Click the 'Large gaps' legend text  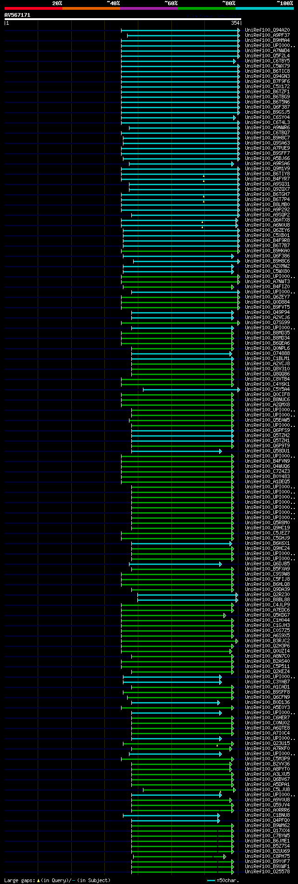57,880
